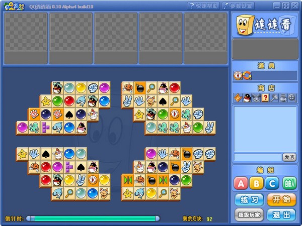The width and height of the screenshot is (302, 226).
Task: Open 参数设置 settings
Action: [238, 6]
